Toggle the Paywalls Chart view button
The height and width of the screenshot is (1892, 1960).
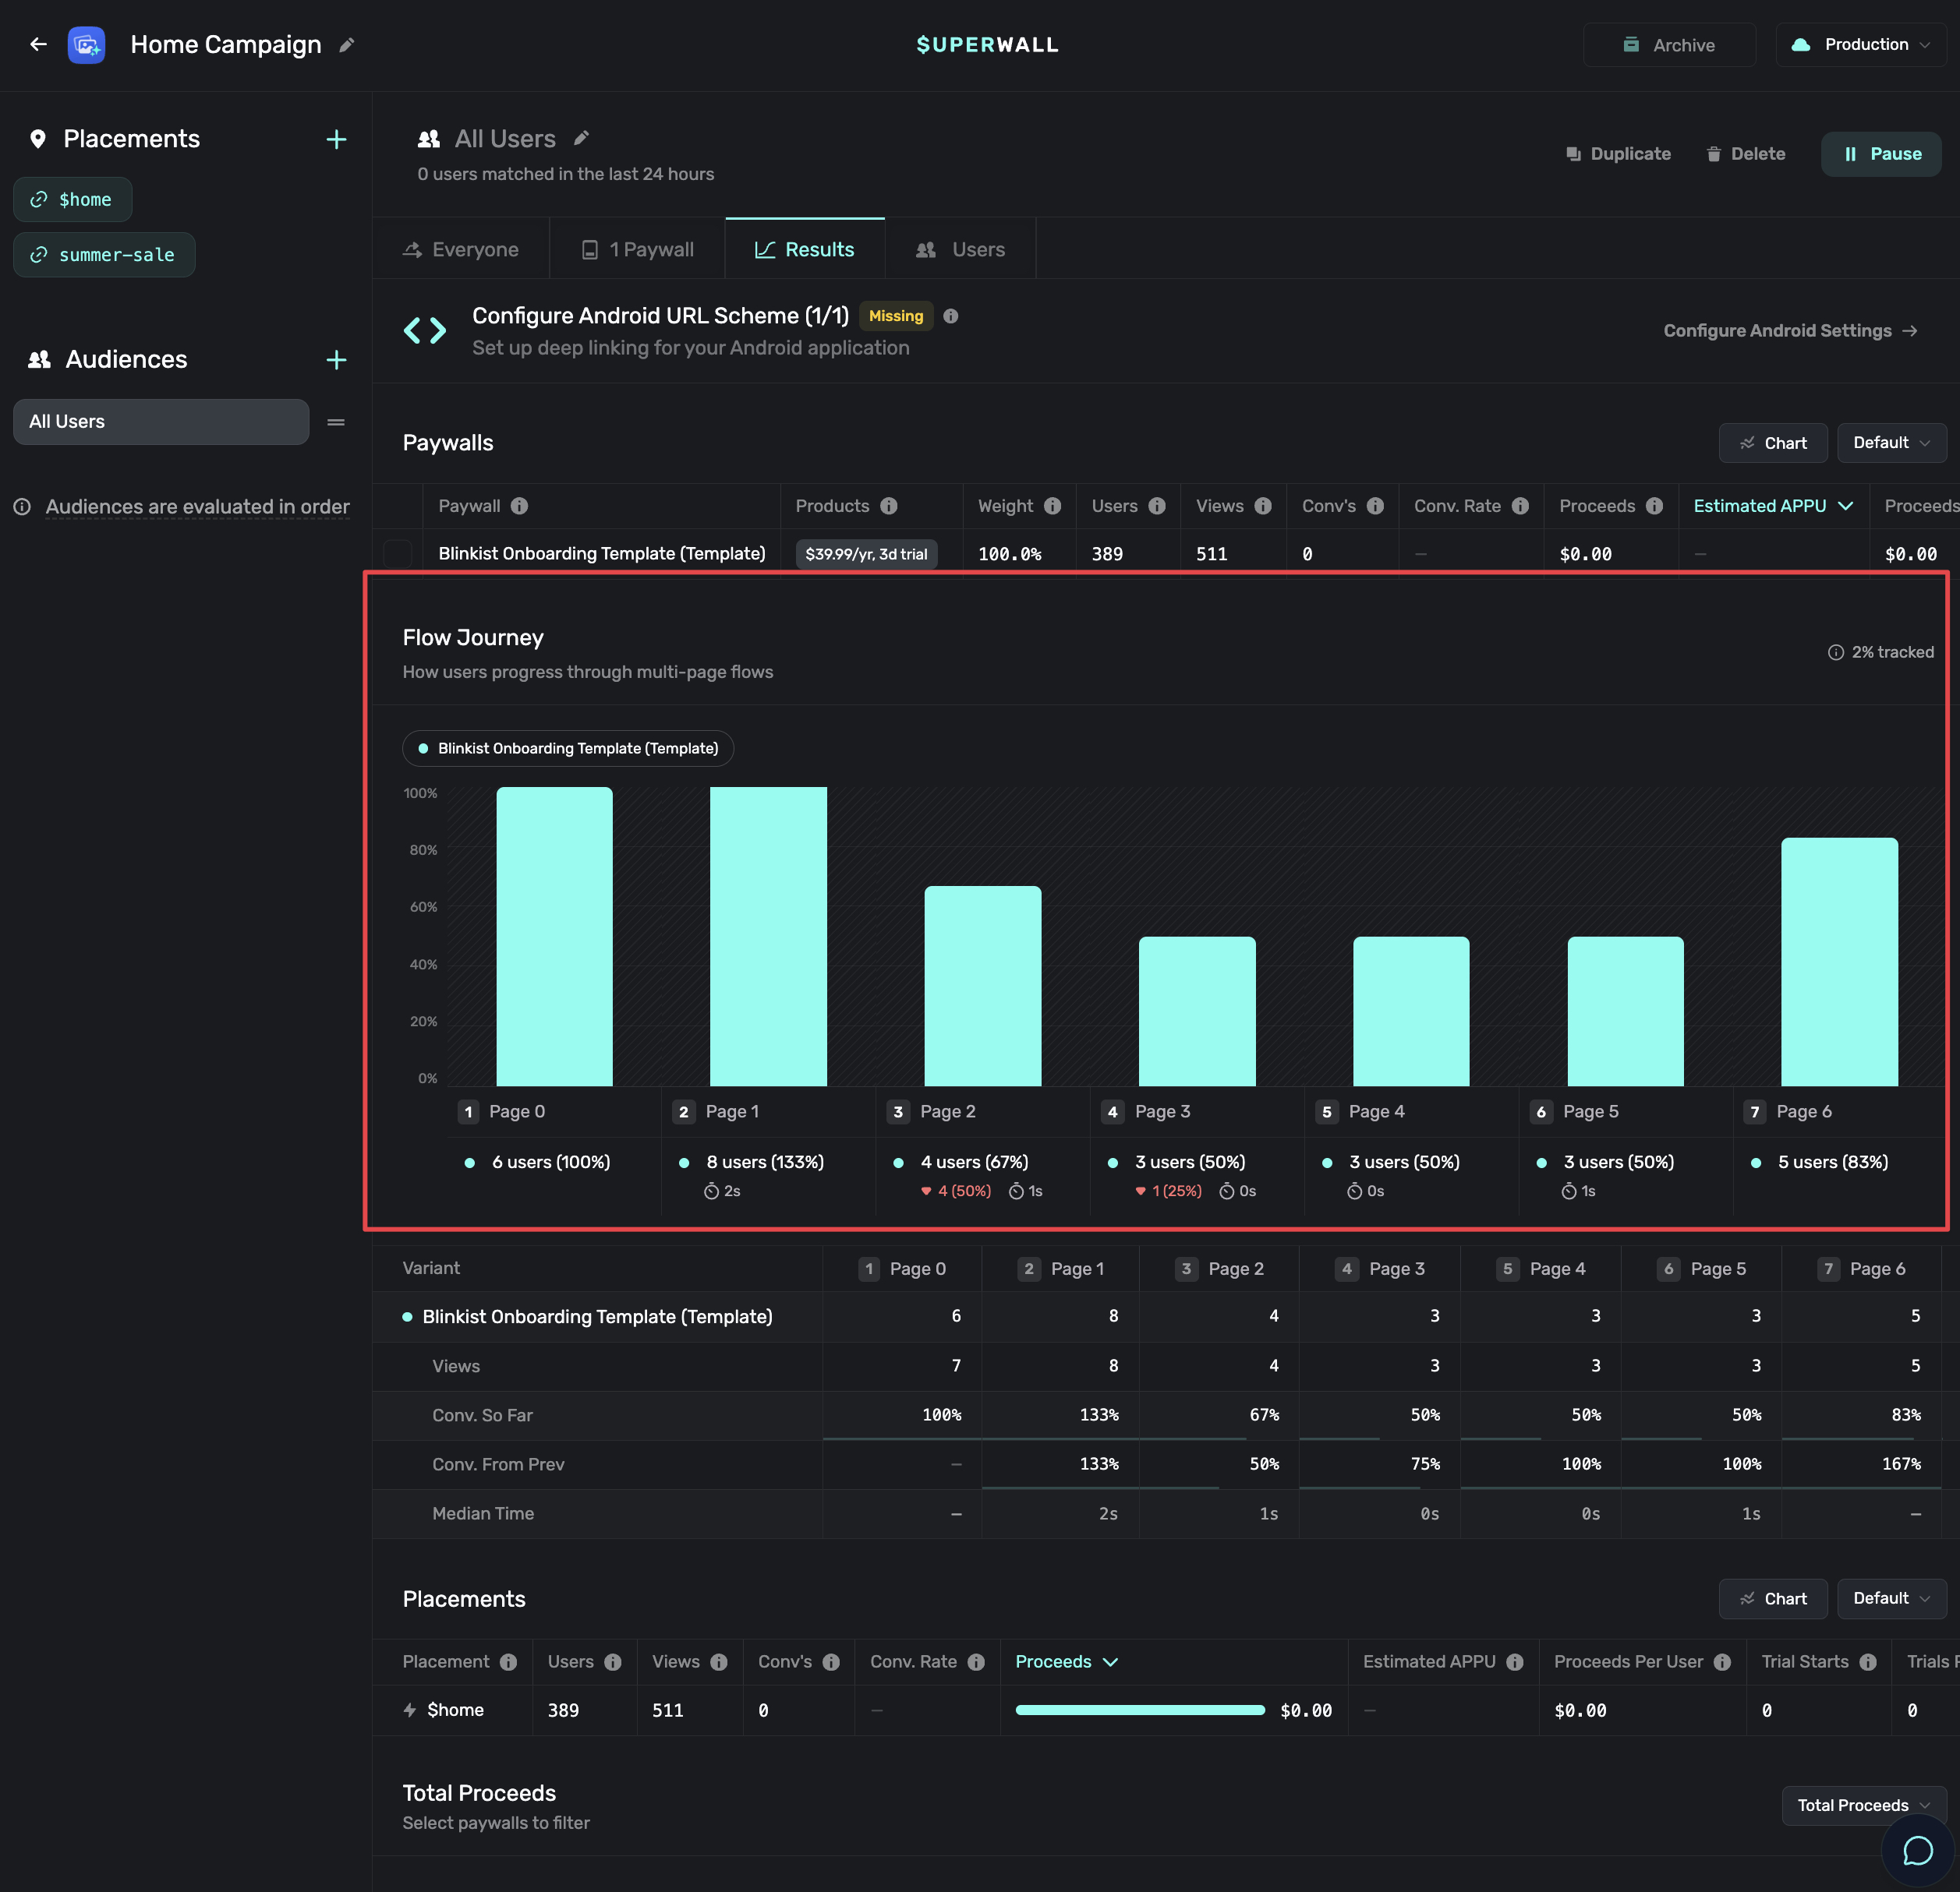point(1772,443)
